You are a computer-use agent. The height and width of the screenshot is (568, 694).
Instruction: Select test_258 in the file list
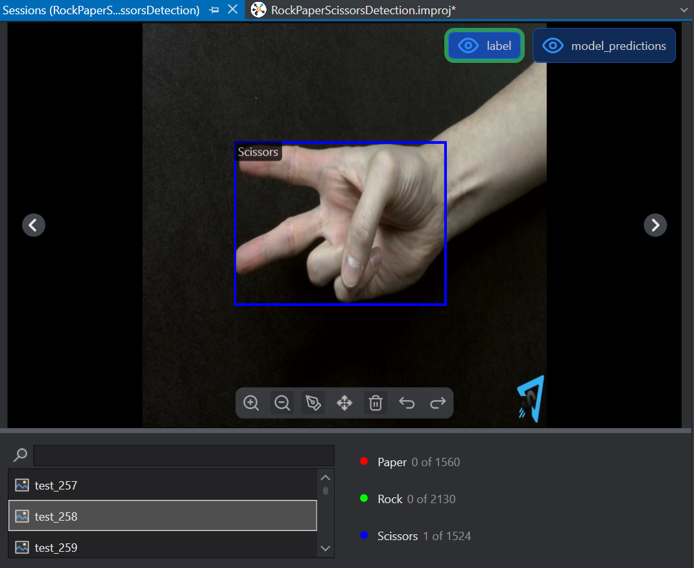pyautogui.click(x=163, y=515)
